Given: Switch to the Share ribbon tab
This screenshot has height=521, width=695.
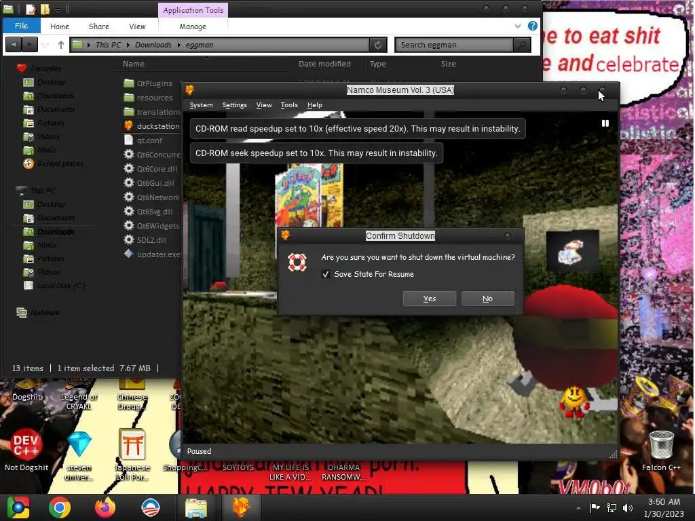Looking at the screenshot, I should coord(99,26).
